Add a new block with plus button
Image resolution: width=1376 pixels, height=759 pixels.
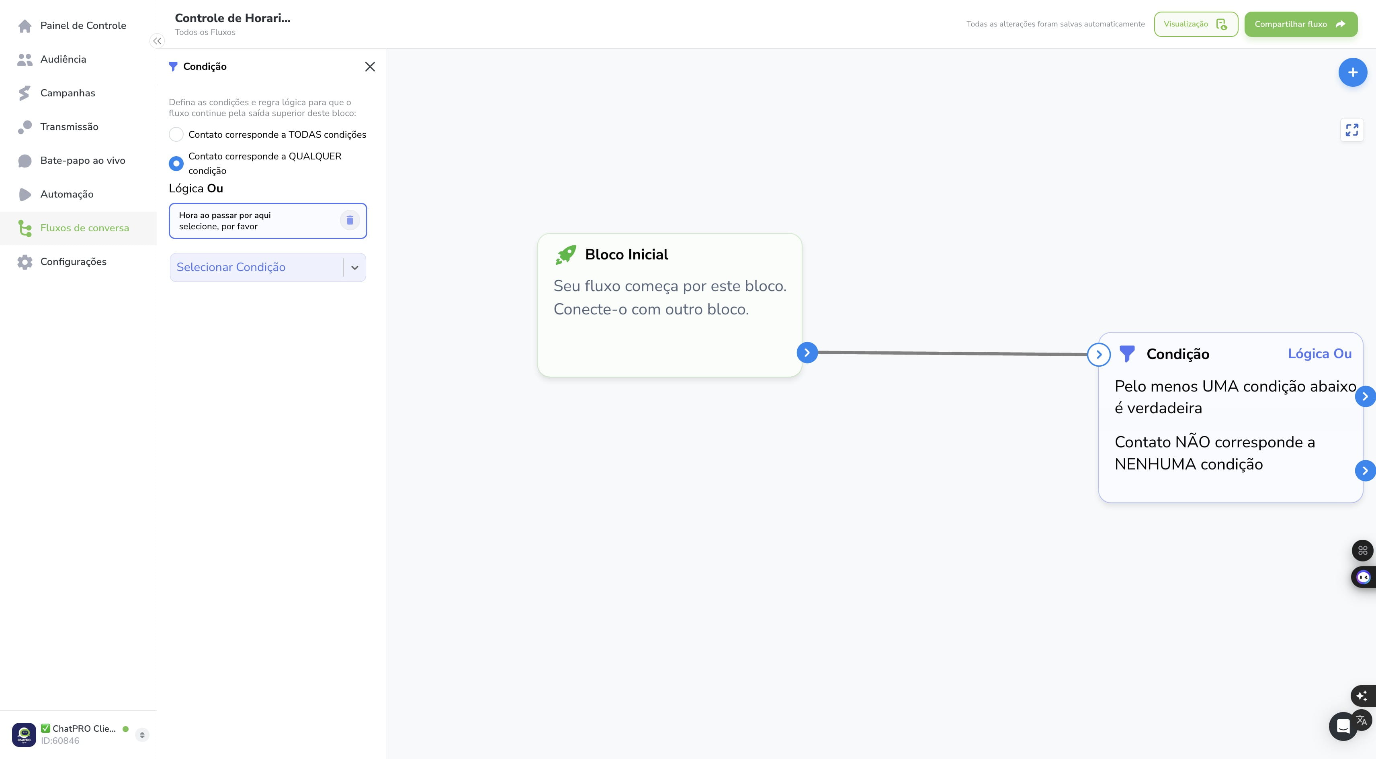click(x=1353, y=72)
